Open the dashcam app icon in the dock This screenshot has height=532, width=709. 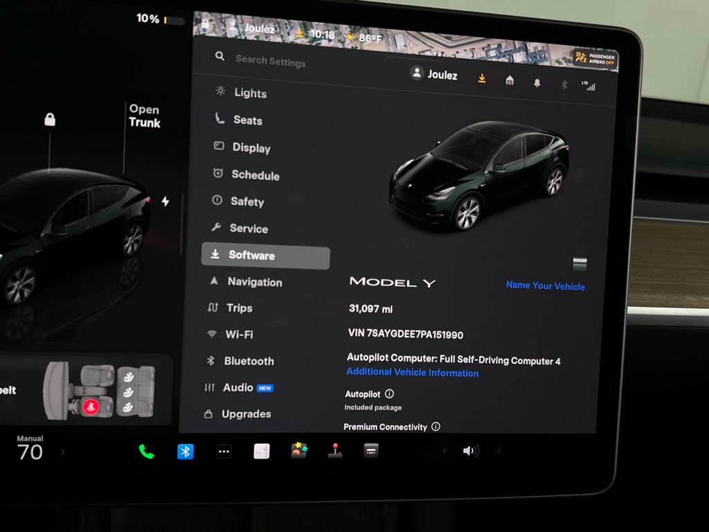pos(371,450)
